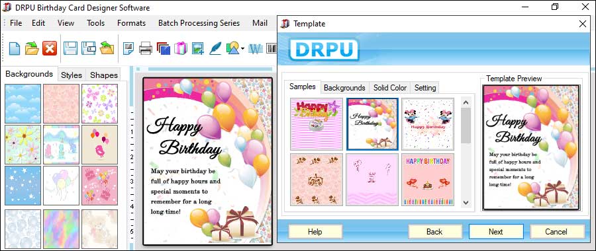Viewport: 596px width, 251px height.
Task: Open the File menu
Action: click(16, 23)
